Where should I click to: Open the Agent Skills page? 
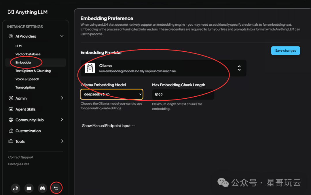[x=25, y=109]
